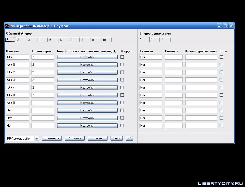Image resolution: width=245 pixels, height=187 pixels.
Task: Open Настройки for the Alt + 3 bind
Action: (87, 80)
